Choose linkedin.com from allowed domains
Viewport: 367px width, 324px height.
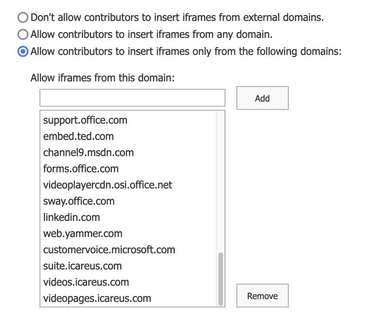pos(72,217)
